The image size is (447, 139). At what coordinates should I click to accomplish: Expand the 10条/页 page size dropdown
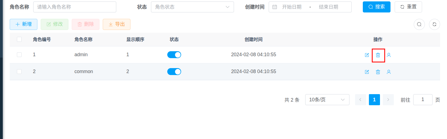327,100
